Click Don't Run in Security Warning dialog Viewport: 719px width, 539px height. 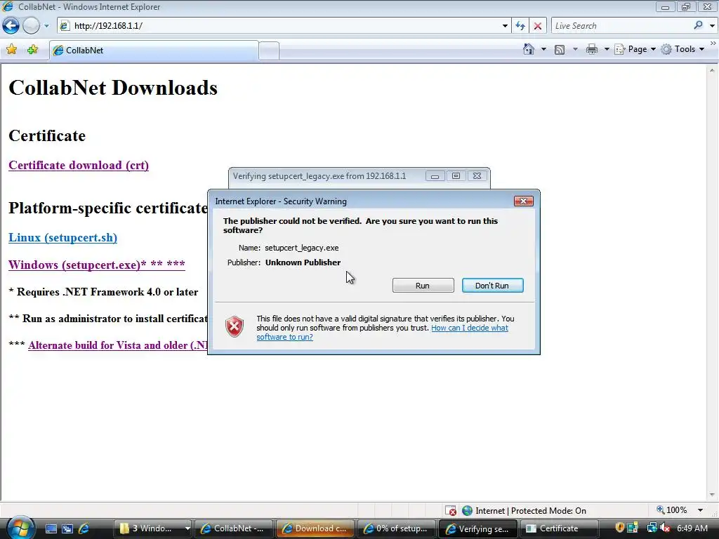tap(492, 286)
